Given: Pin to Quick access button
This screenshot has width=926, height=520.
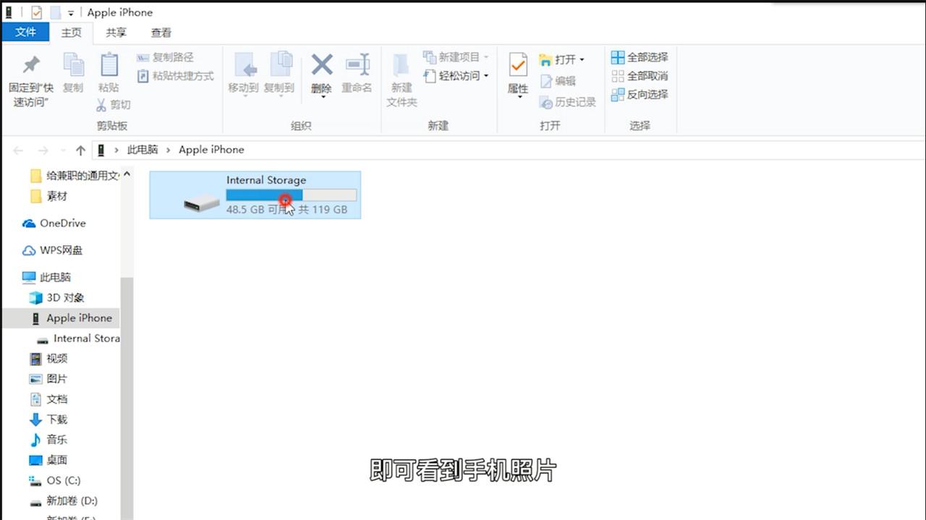Looking at the screenshot, I should pos(31,80).
